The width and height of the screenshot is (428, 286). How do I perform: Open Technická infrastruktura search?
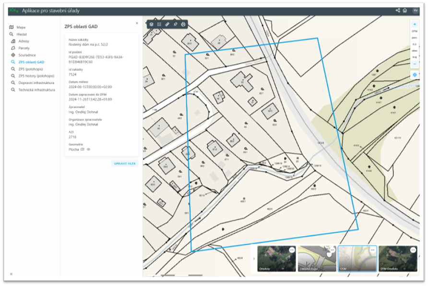(x=36, y=90)
